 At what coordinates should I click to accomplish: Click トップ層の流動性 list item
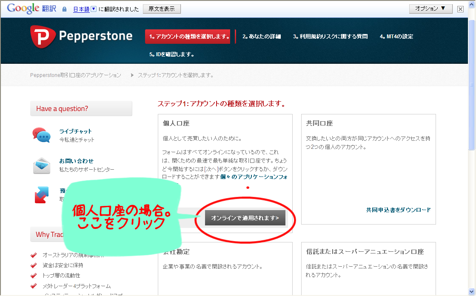click(x=61, y=276)
